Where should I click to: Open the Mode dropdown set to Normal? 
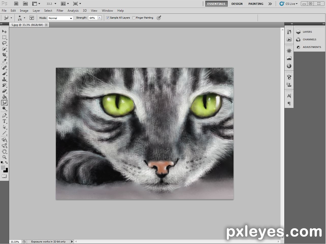point(60,18)
